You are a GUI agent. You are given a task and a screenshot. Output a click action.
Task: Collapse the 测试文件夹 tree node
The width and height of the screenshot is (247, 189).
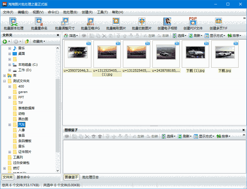(4, 81)
